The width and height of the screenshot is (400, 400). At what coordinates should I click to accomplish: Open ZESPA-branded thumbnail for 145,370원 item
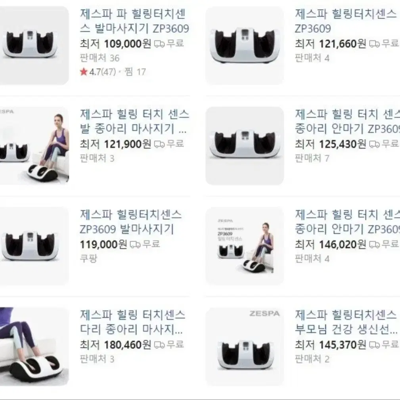coord(245,347)
